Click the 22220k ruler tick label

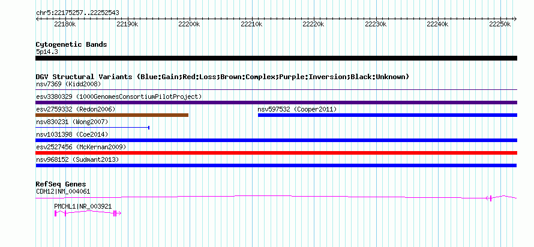313,24
